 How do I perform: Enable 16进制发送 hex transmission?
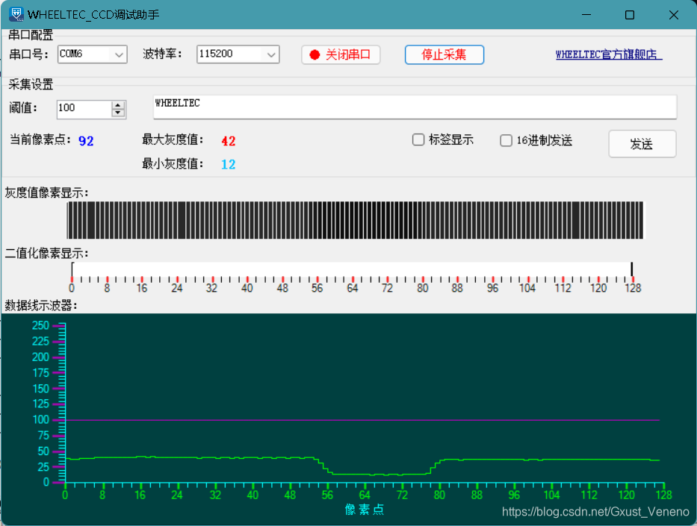pyautogui.click(x=506, y=140)
